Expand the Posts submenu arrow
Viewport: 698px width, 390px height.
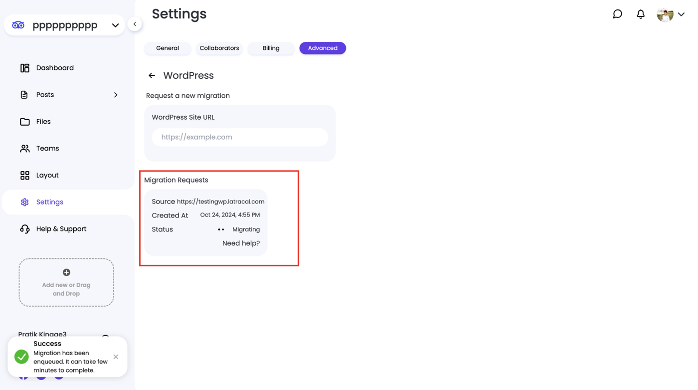[x=116, y=95]
